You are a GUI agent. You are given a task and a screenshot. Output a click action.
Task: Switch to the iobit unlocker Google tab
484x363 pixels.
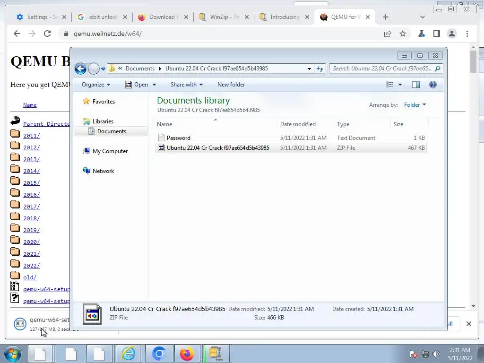[103, 17]
